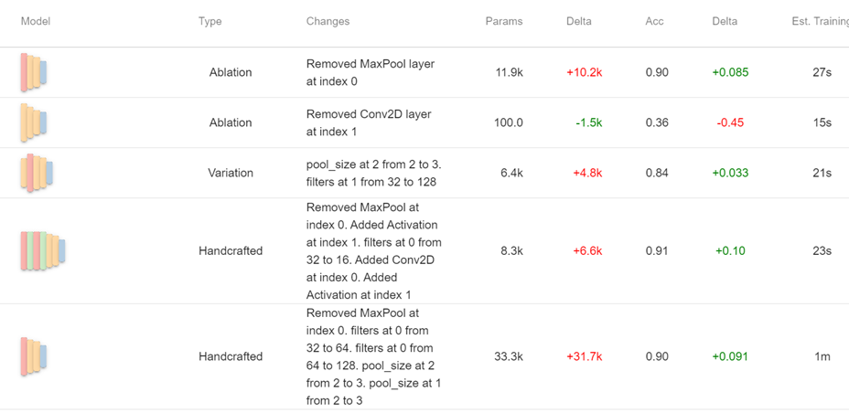The height and width of the screenshot is (413, 849).
Task: Select the Variation type cell
Action: [231, 173]
